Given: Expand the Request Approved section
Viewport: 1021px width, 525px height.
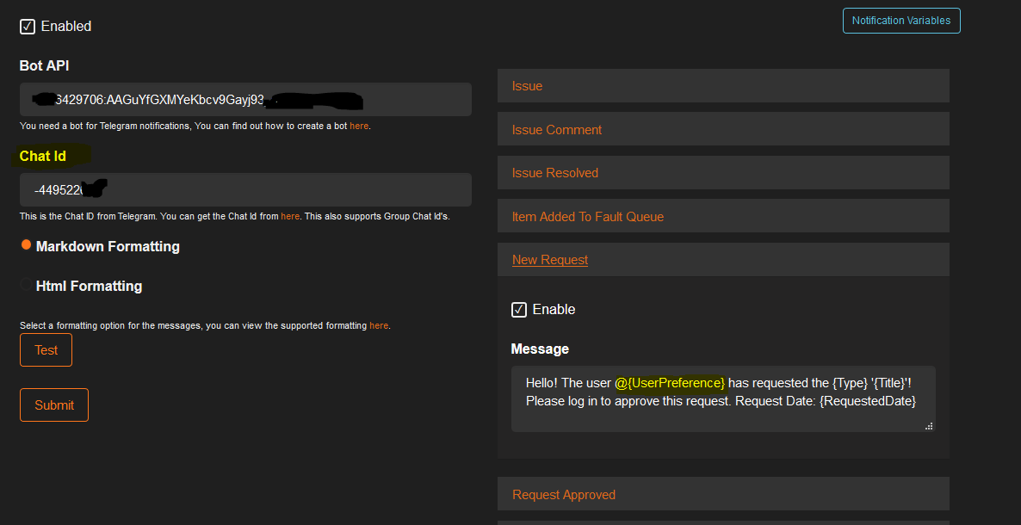Looking at the screenshot, I should (x=723, y=494).
